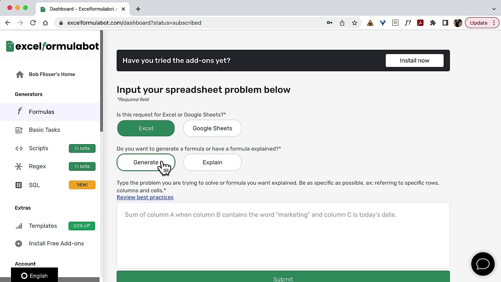Click the Chrome profile avatar
The height and width of the screenshot is (282, 501).
(x=458, y=23)
